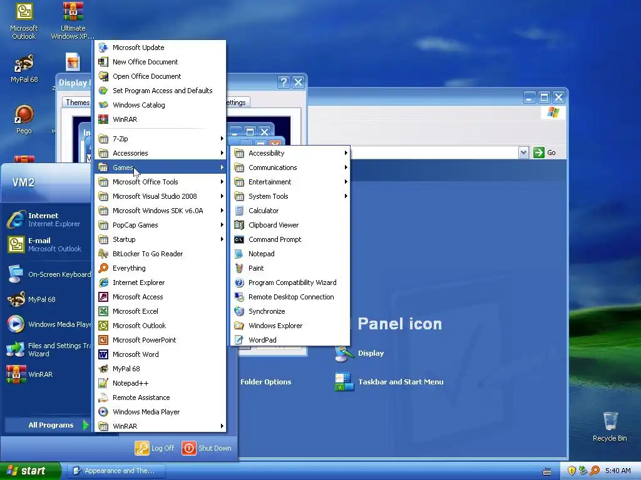The height and width of the screenshot is (480, 641).
Task: Launch Everything search from programs list
Action: click(160, 267)
